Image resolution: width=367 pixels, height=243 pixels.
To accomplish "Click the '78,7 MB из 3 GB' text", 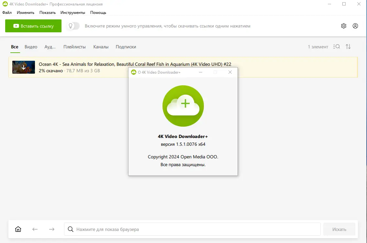I will pos(83,71).
